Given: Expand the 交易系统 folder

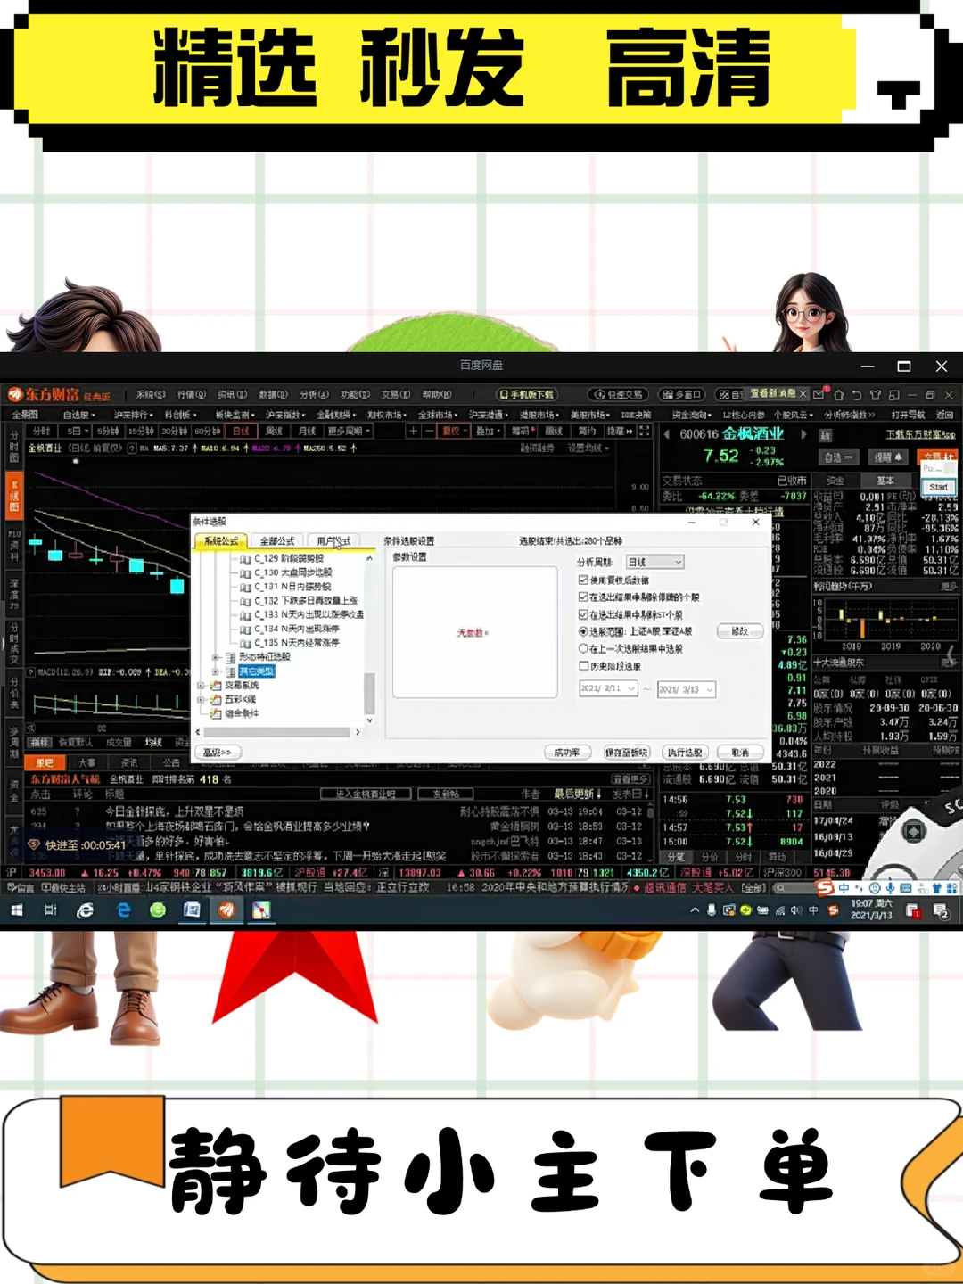Looking at the screenshot, I should point(201,686).
